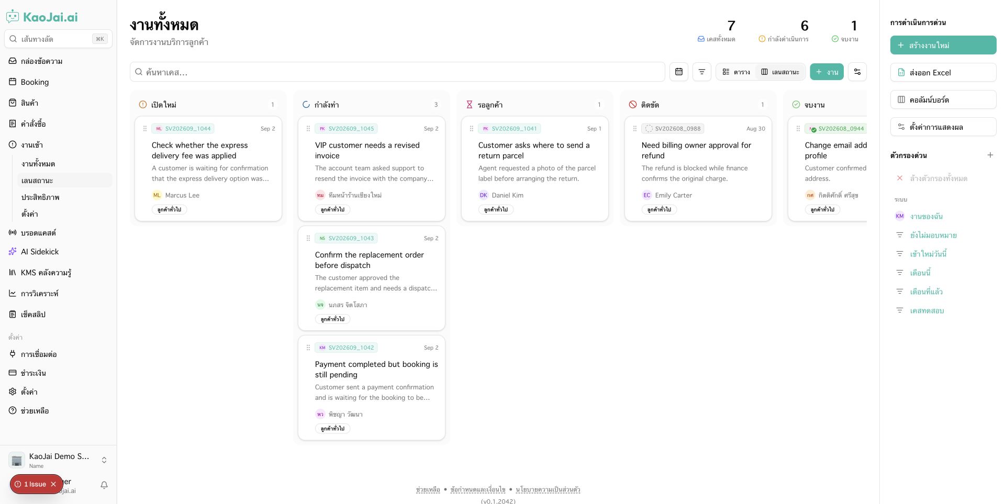Image resolution: width=1005 pixels, height=504 pixels.
Task: Click the green + งาน button
Action: [827, 72]
